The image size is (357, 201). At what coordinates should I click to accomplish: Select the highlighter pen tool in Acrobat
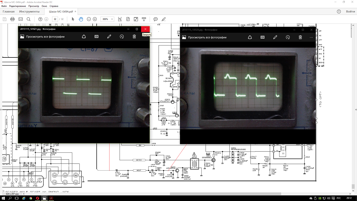point(163,19)
